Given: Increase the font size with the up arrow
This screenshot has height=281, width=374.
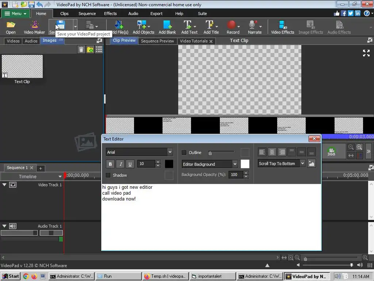Looking at the screenshot, I should click(x=158, y=162).
